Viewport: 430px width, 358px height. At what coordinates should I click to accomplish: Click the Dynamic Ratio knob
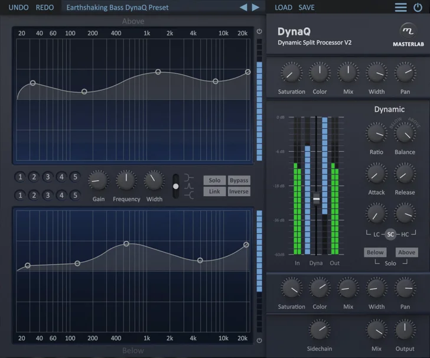click(376, 134)
